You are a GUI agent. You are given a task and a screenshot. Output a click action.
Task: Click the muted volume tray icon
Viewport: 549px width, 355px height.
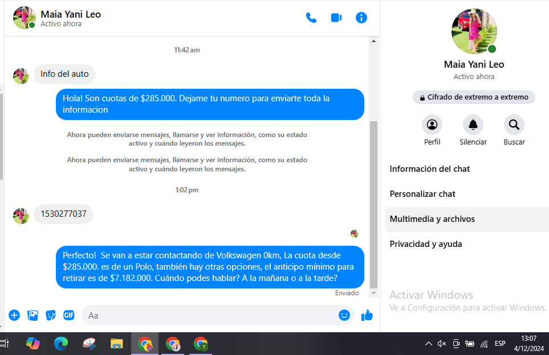tap(441, 344)
